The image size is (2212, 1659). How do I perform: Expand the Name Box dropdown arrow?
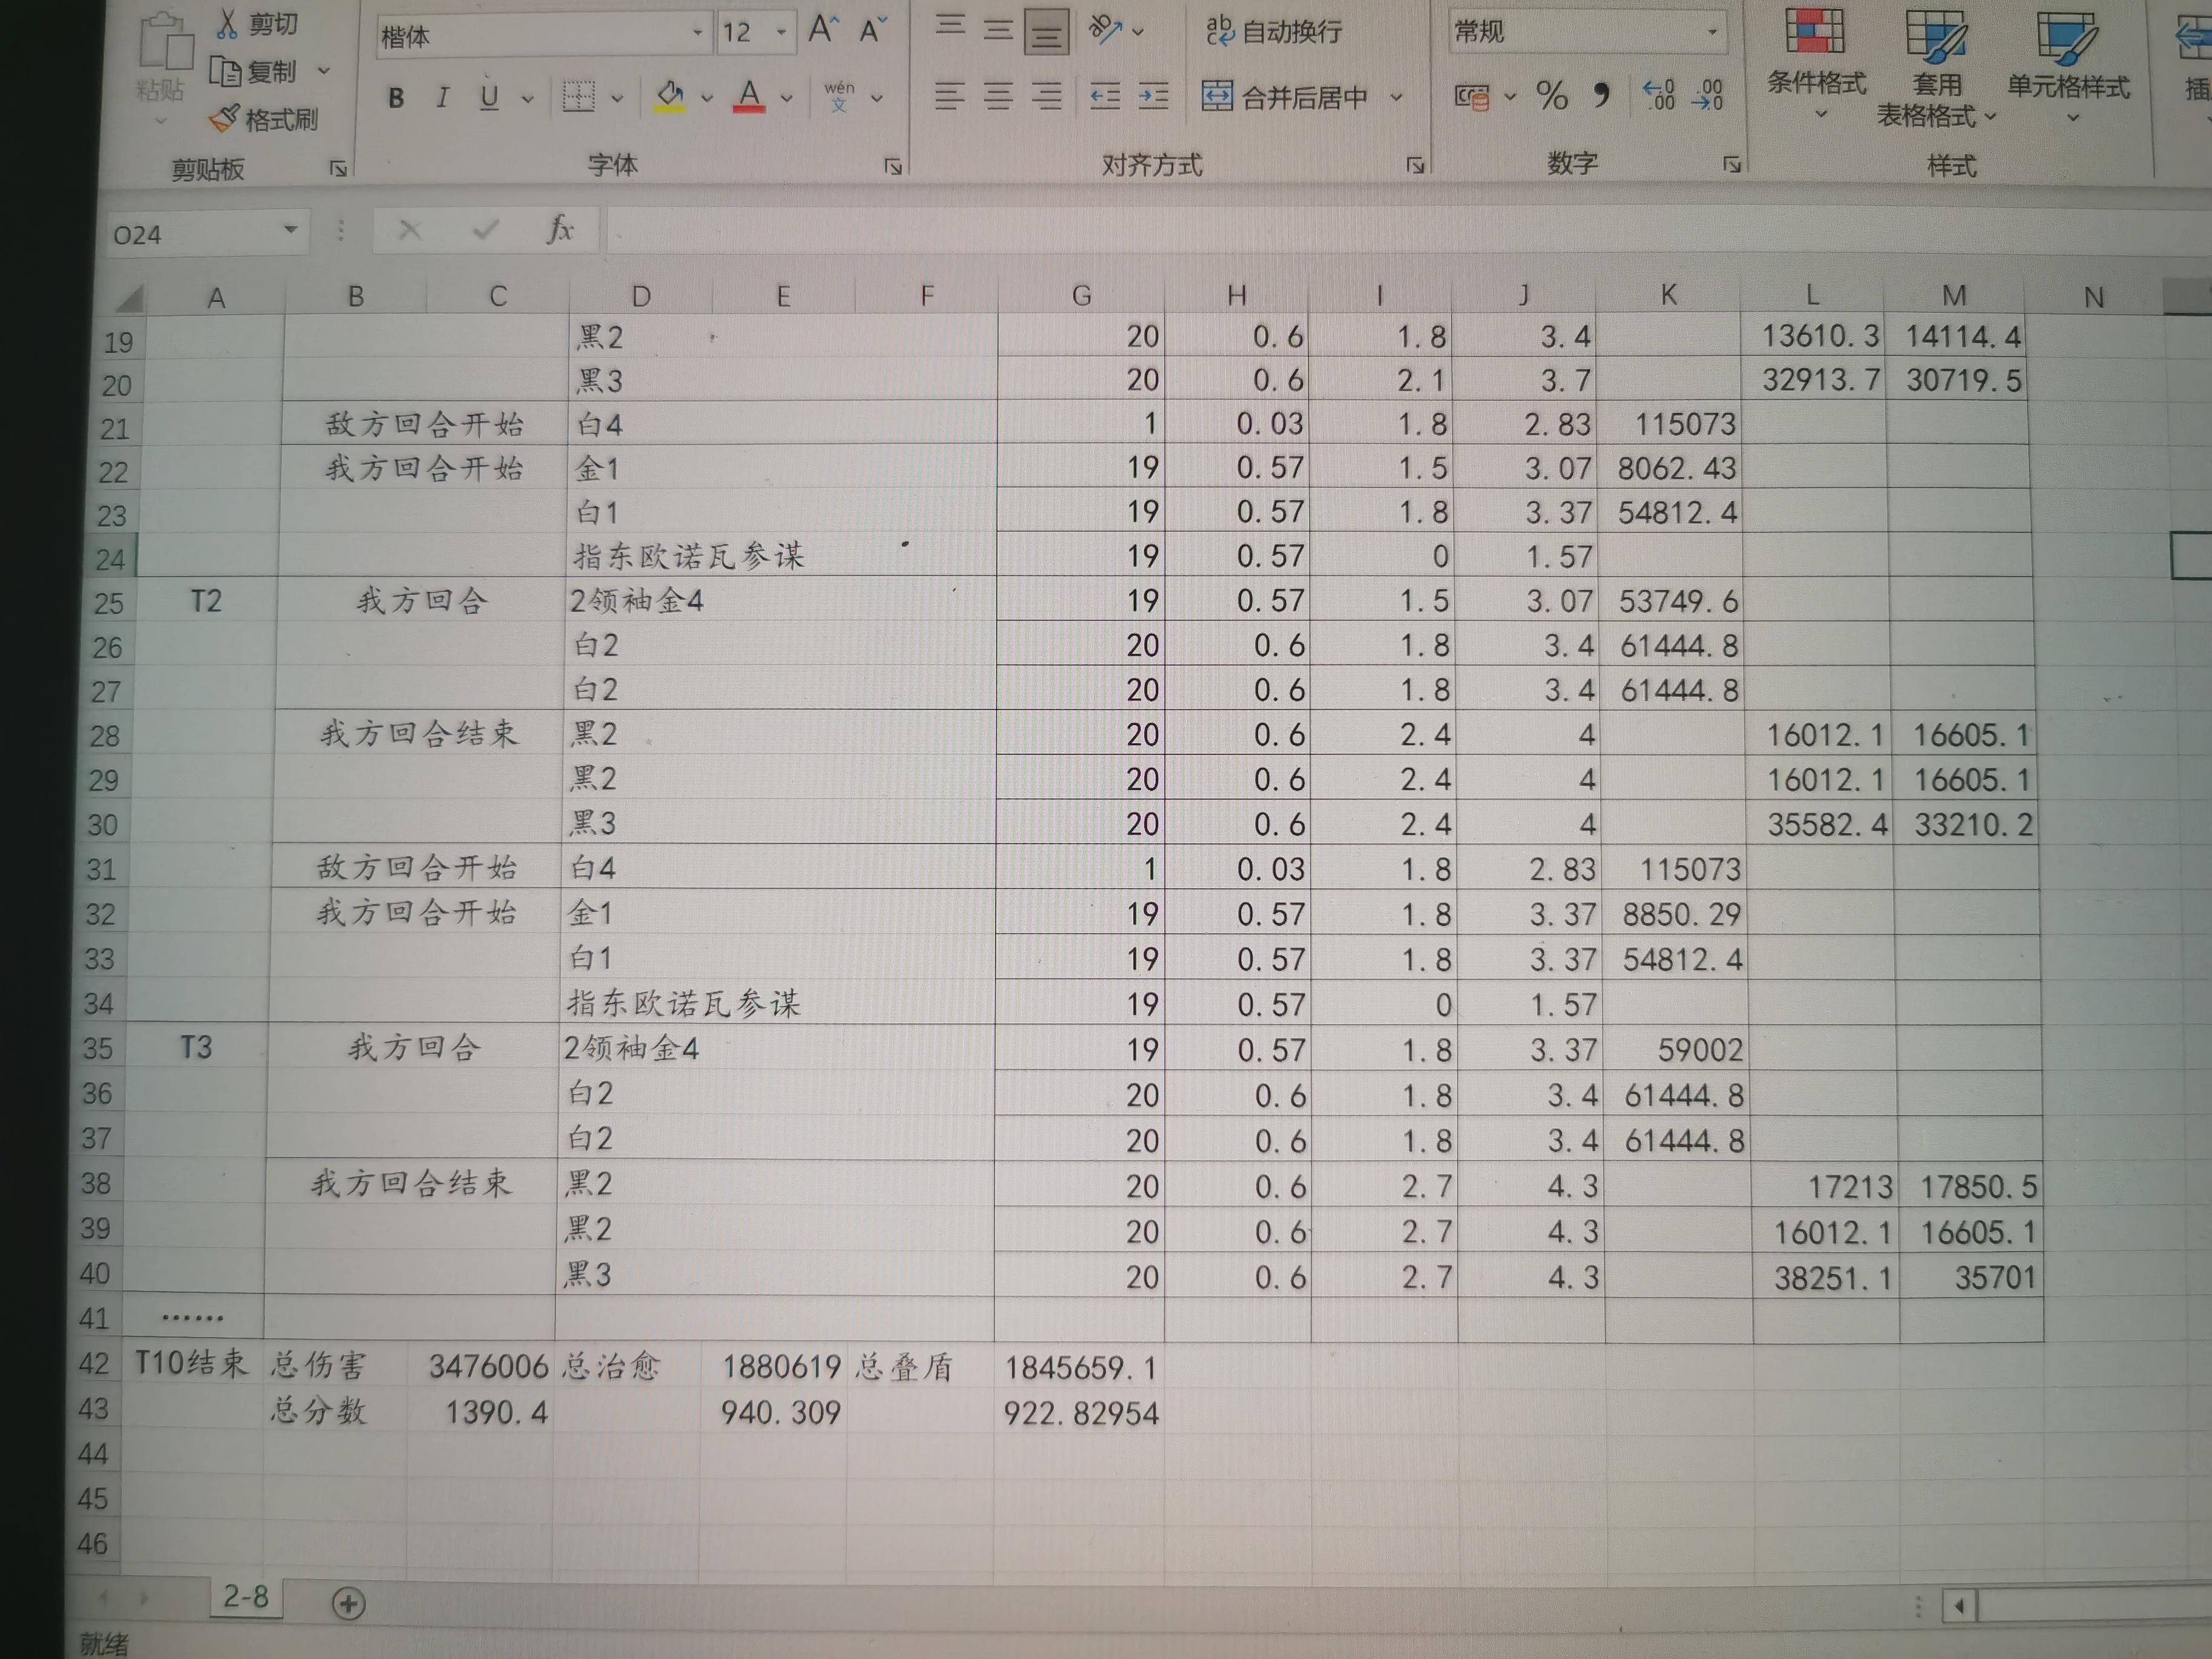[x=290, y=230]
